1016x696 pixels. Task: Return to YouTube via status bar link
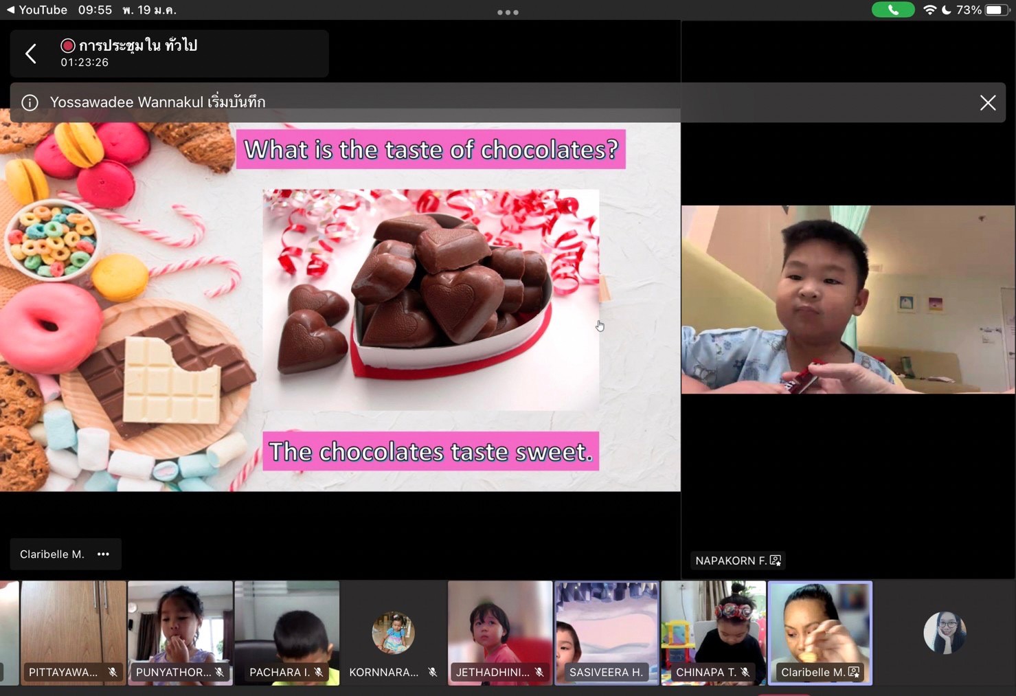pos(36,10)
